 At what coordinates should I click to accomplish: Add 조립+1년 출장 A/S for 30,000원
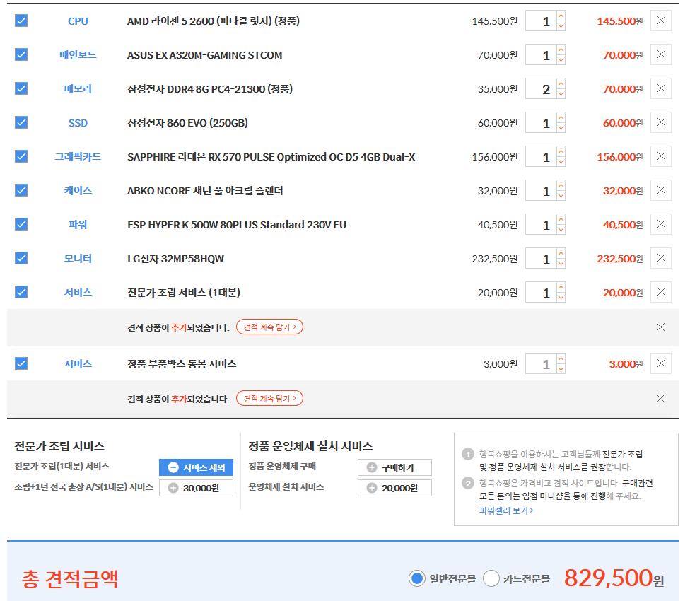(197, 488)
